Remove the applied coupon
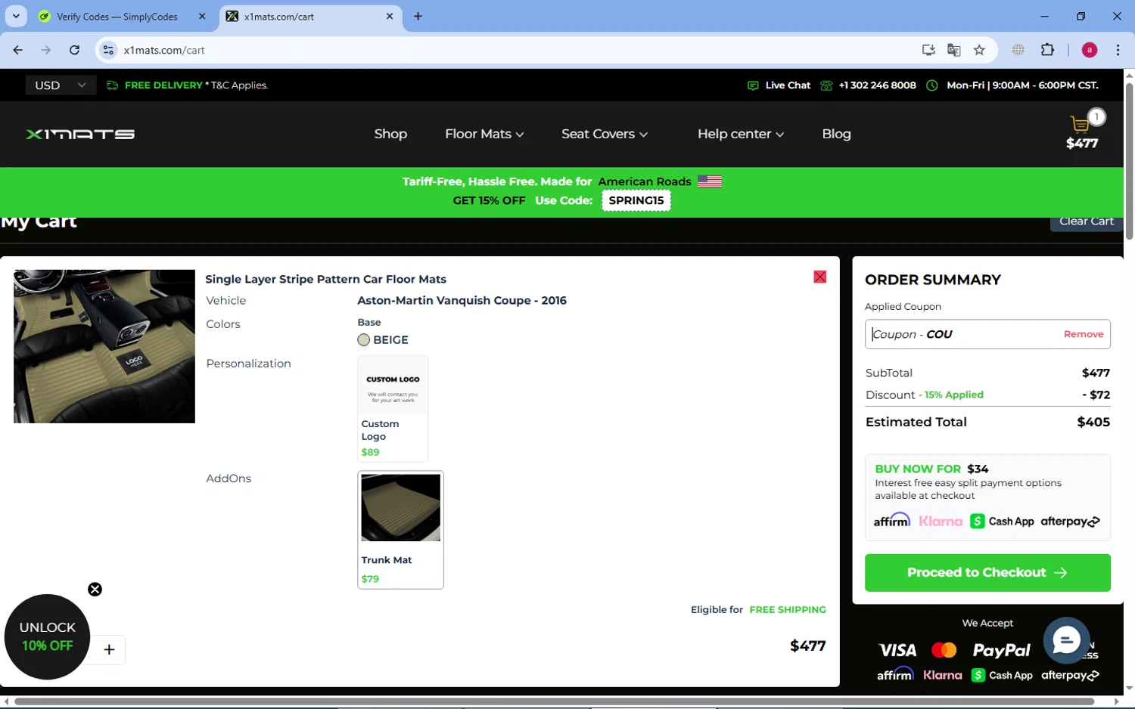The height and width of the screenshot is (709, 1135). [x=1084, y=334]
